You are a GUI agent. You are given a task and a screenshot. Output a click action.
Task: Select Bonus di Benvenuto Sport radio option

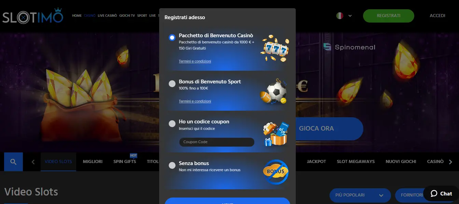[172, 84]
